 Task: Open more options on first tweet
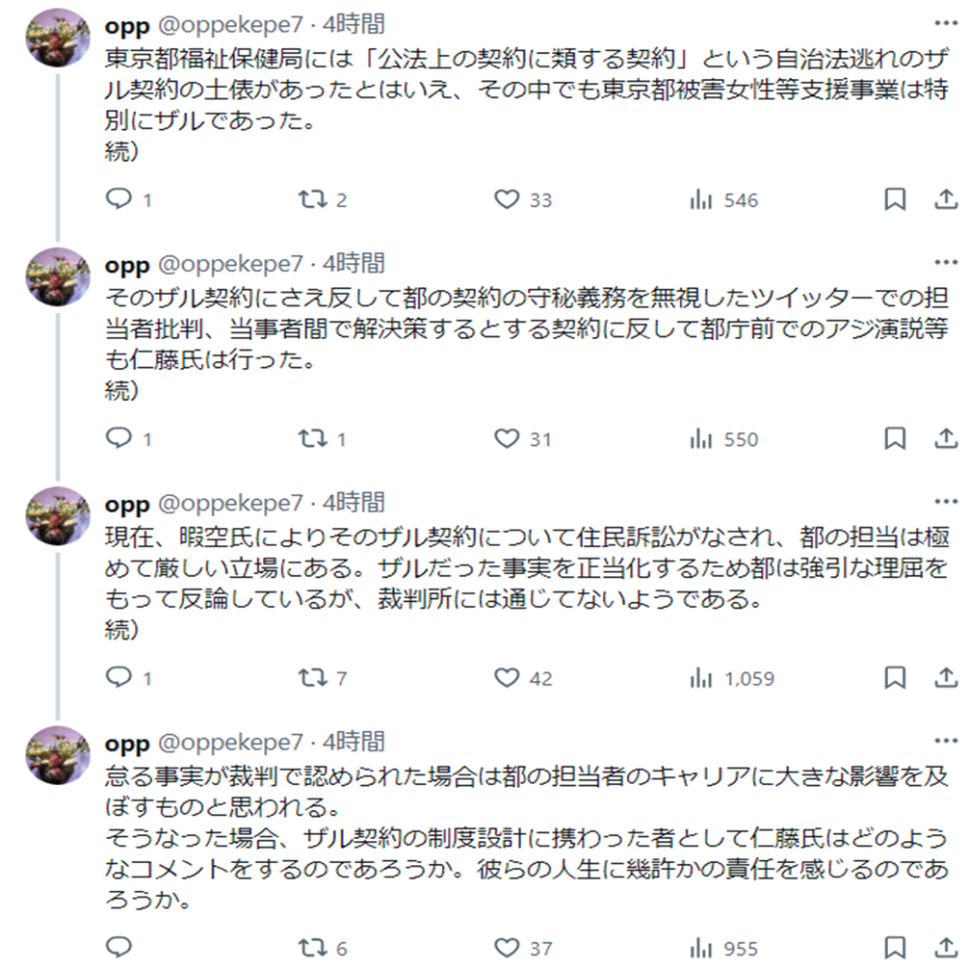[946, 23]
